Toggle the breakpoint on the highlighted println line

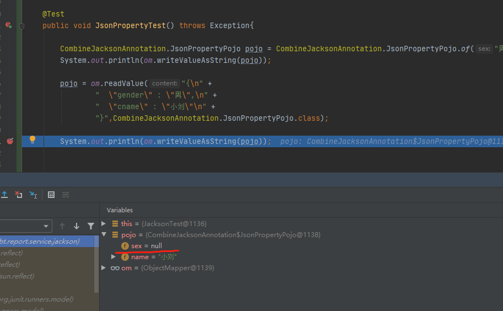coord(10,141)
